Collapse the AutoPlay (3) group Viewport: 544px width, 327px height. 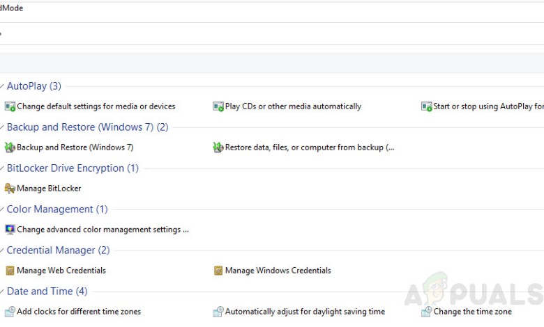click(1, 86)
